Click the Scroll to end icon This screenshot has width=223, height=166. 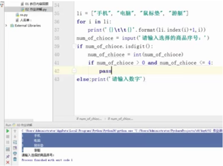tap(15, 148)
